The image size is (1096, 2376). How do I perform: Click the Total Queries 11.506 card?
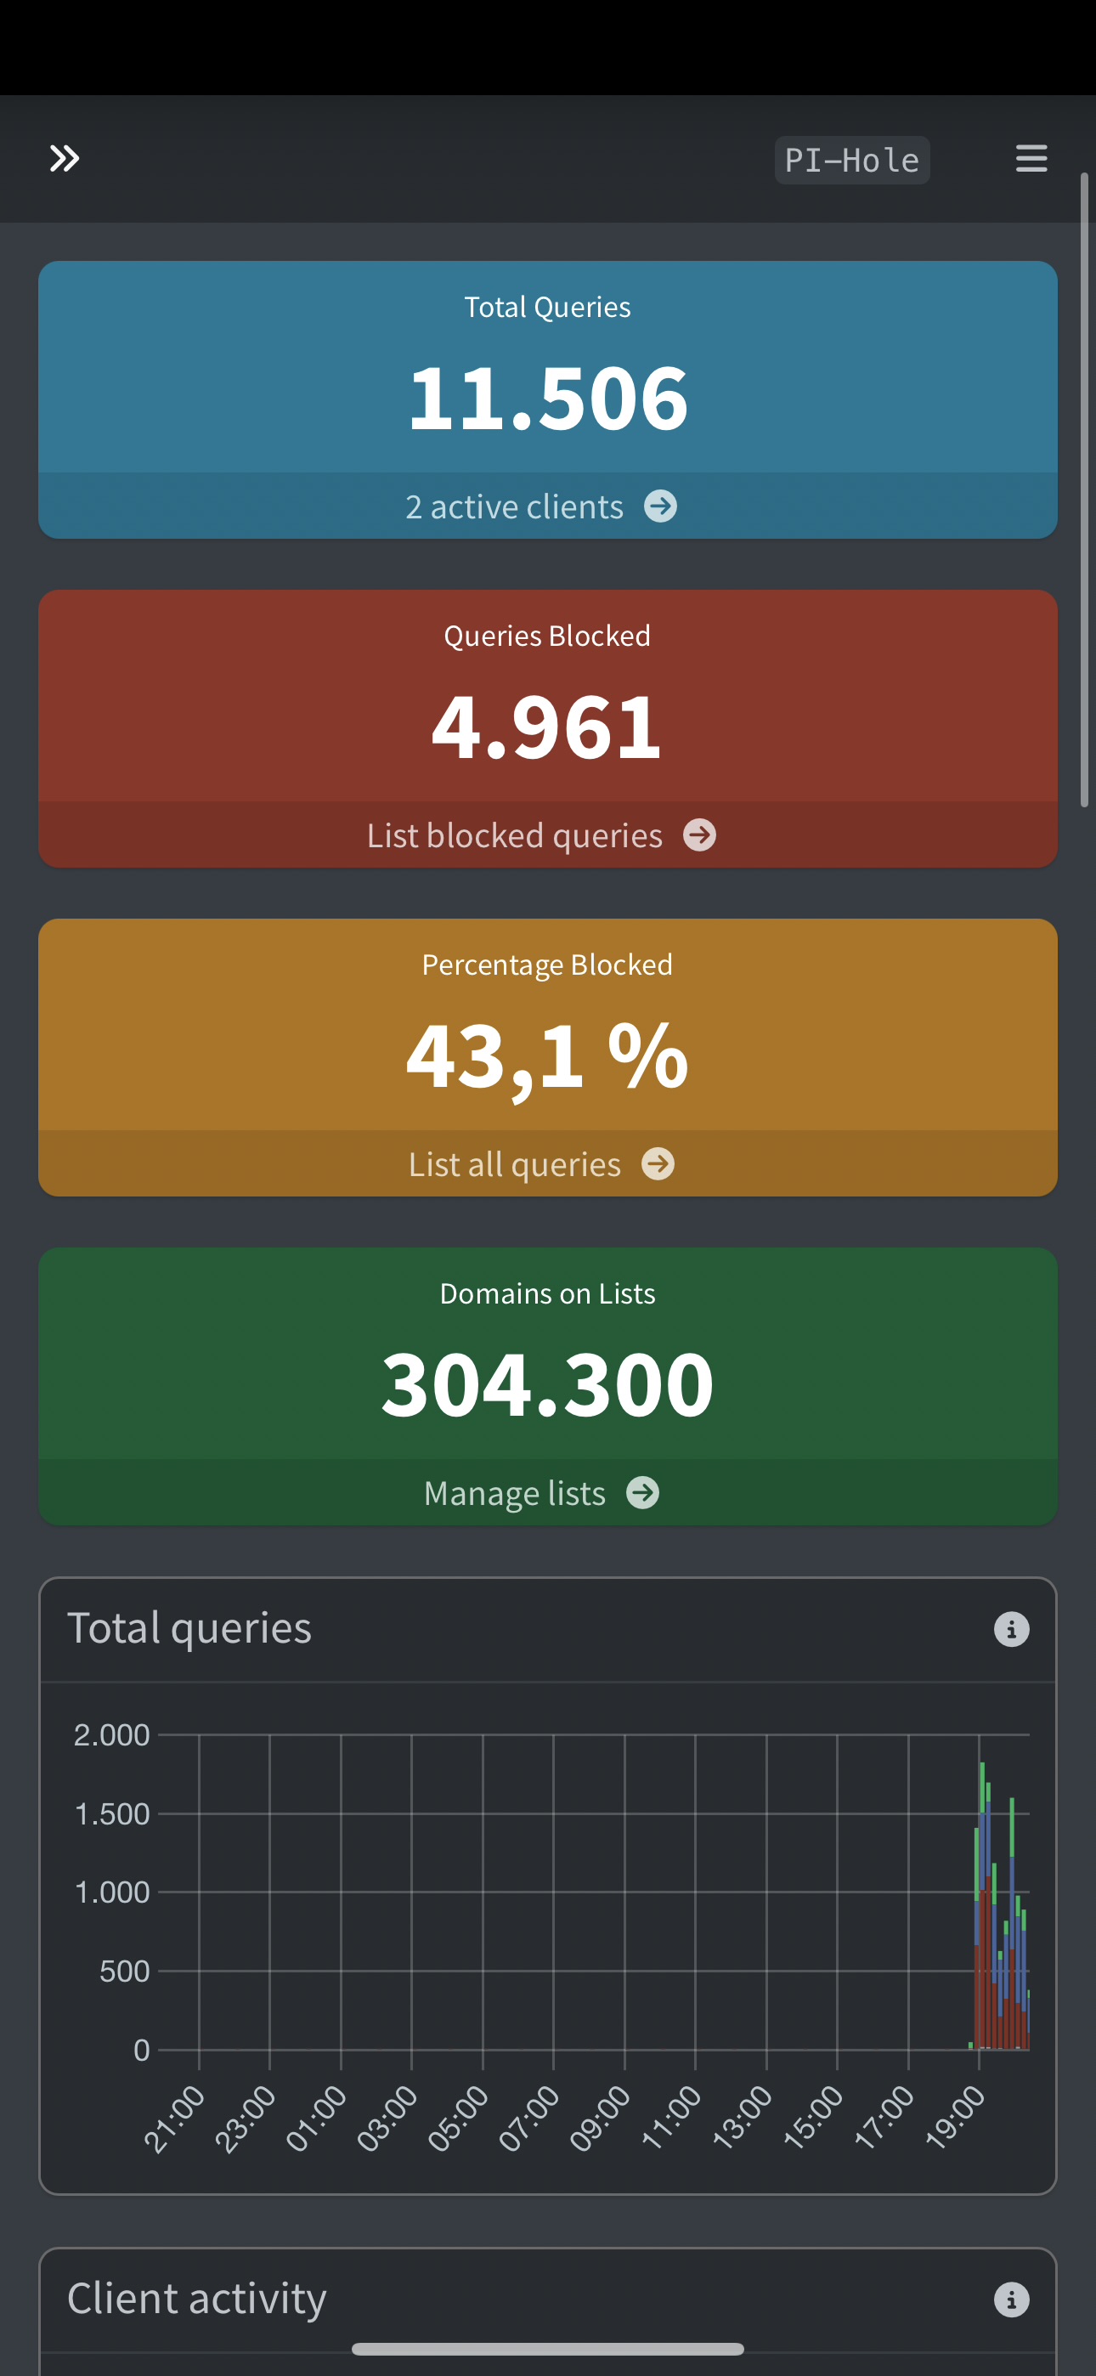coord(547,397)
